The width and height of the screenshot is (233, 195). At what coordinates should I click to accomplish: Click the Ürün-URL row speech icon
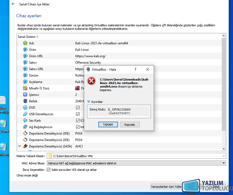pyautogui.click(x=25, y=56)
